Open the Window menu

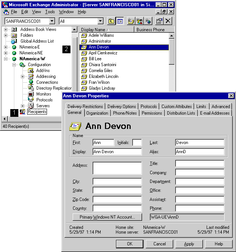point(66,12)
